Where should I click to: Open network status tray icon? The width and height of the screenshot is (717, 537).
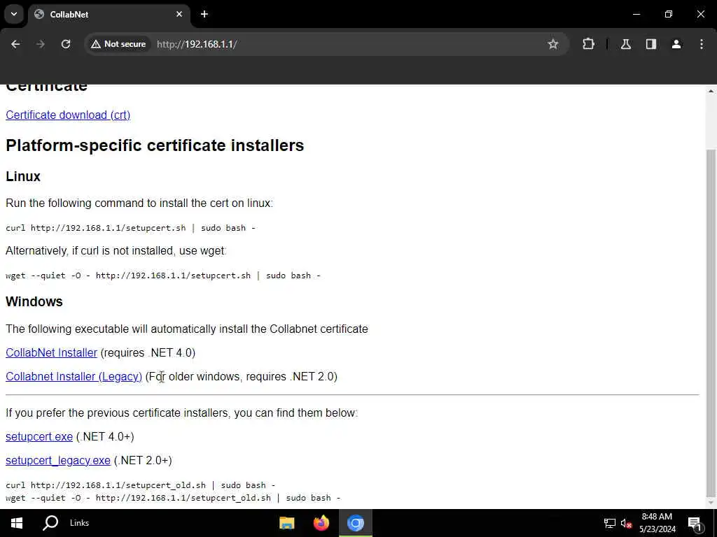tap(610, 523)
